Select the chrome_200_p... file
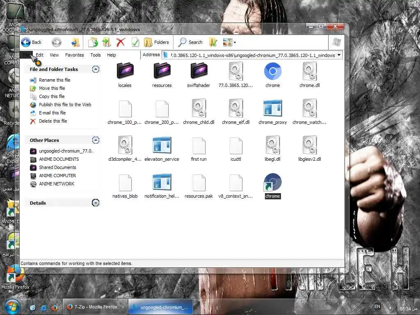The width and height of the screenshot is (420, 315). [x=162, y=112]
